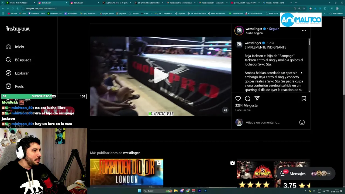Open Discord from the taskbar
345x194 pixels.
182,191
